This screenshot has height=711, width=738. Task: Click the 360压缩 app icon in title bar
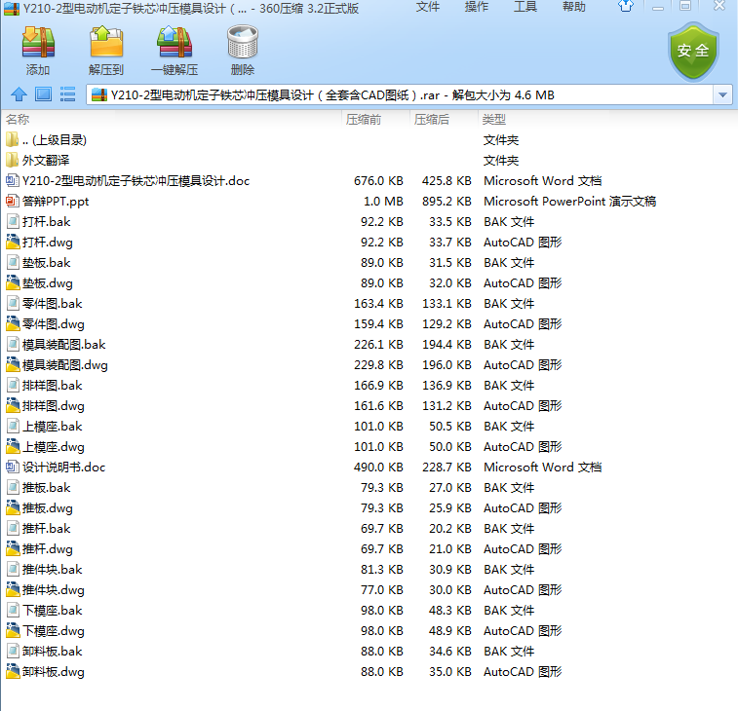point(12,9)
